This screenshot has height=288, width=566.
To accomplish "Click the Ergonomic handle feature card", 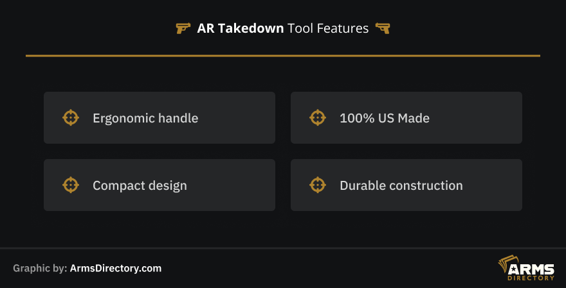I will click(160, 118).
